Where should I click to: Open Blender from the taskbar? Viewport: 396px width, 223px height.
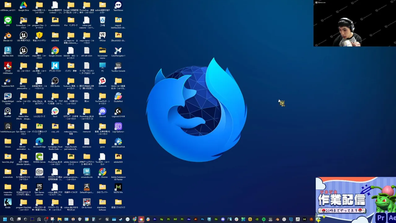tap(277, 219)
